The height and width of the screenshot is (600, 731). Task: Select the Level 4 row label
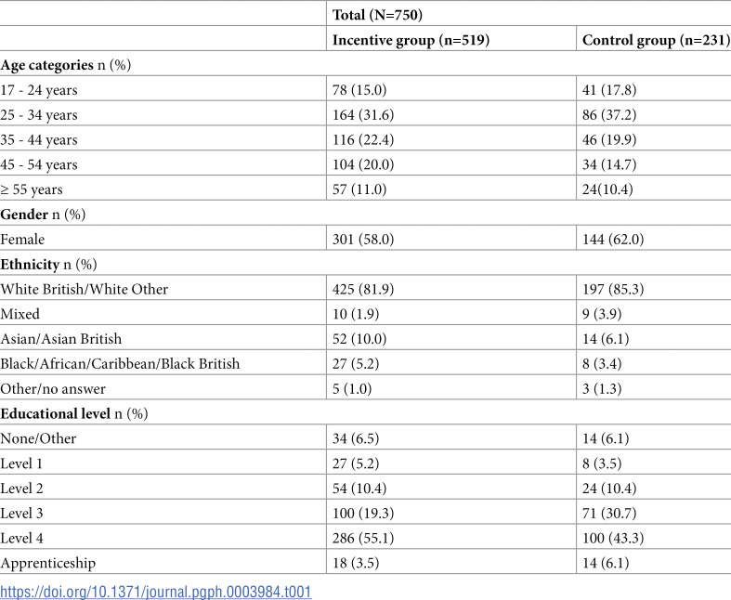pos(21,538)
